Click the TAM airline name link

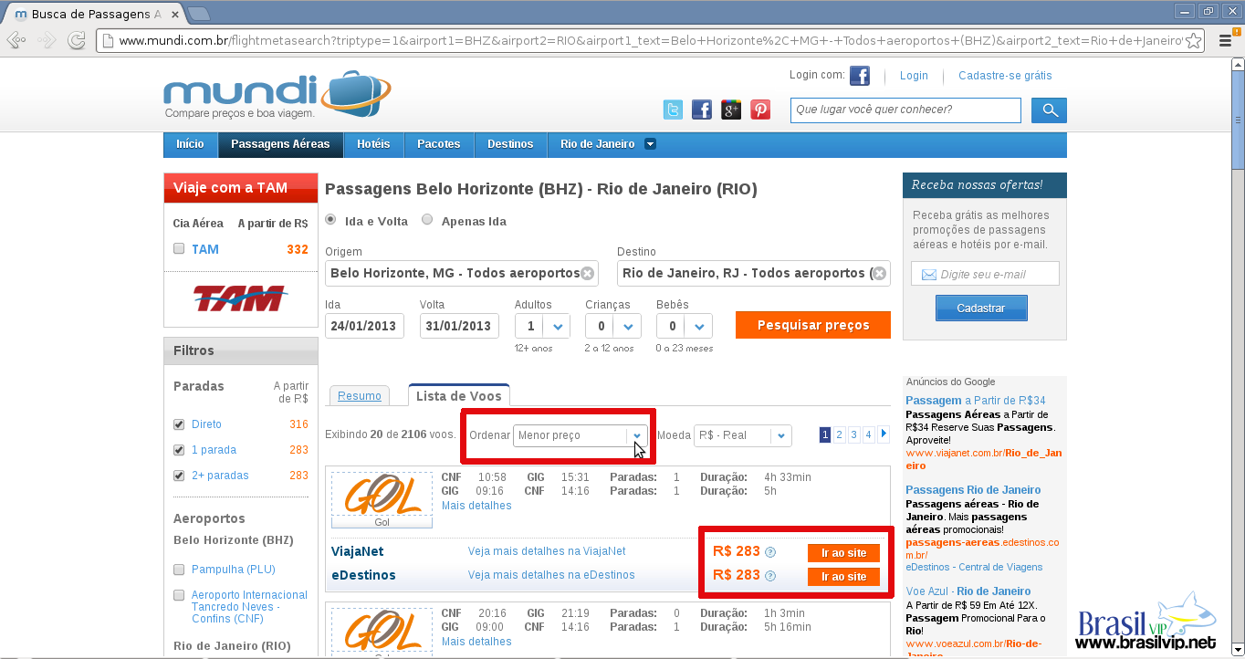tap(205, 249)
